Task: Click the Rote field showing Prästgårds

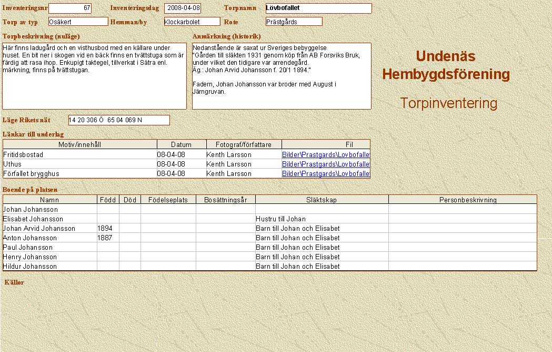Action: 294,22
